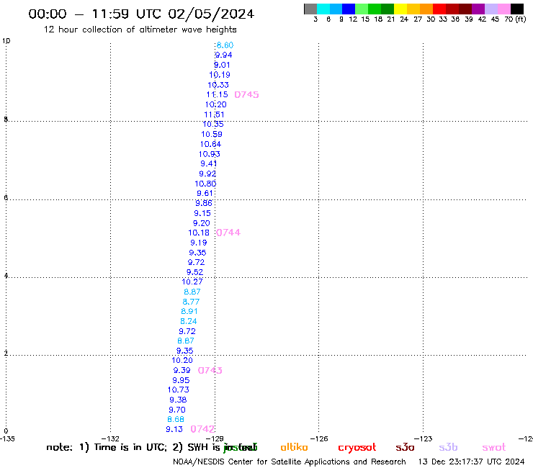Click the 10.73 data point

tap(179, 390)
